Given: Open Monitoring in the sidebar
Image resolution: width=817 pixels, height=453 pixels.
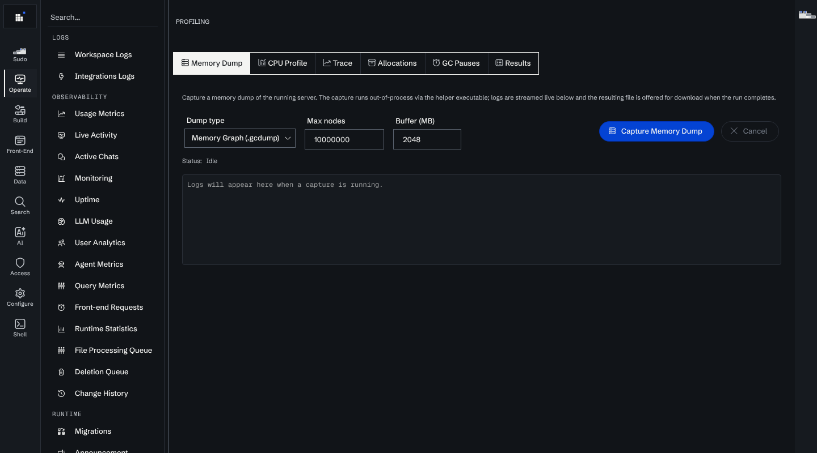Looking at the screenshot, I should point(94,178).
